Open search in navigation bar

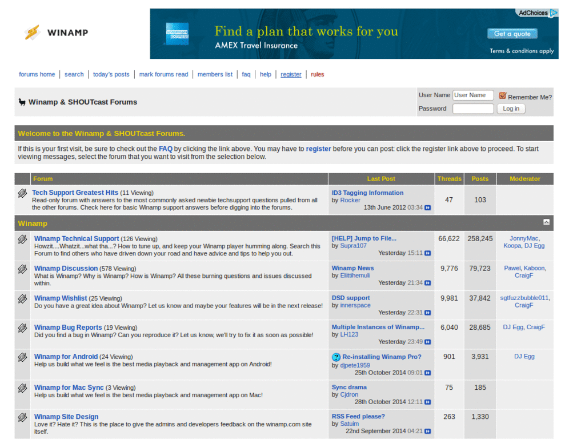[74, 74]
